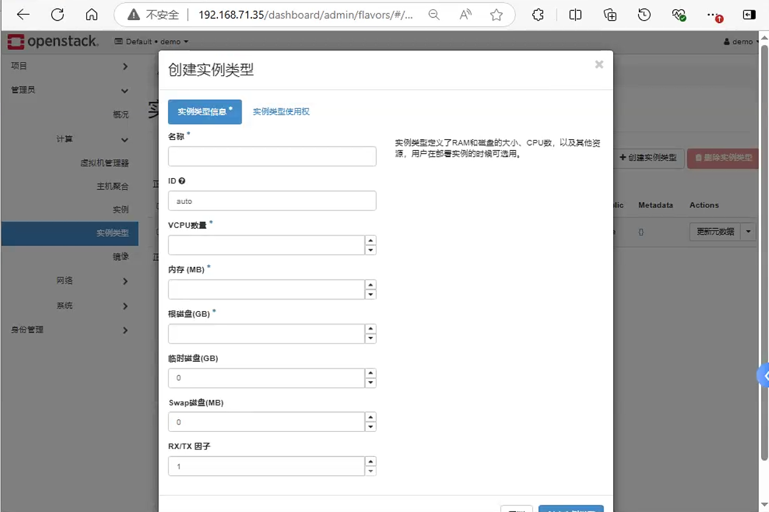Open the browser history clock icon
Screen dimensions: 769x512
(644, 15)
